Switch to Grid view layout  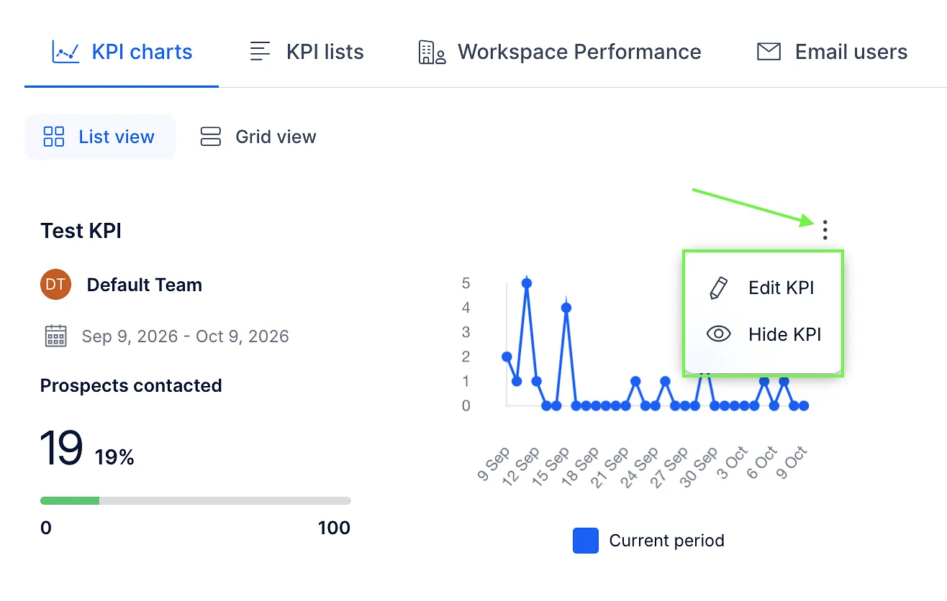258,137
